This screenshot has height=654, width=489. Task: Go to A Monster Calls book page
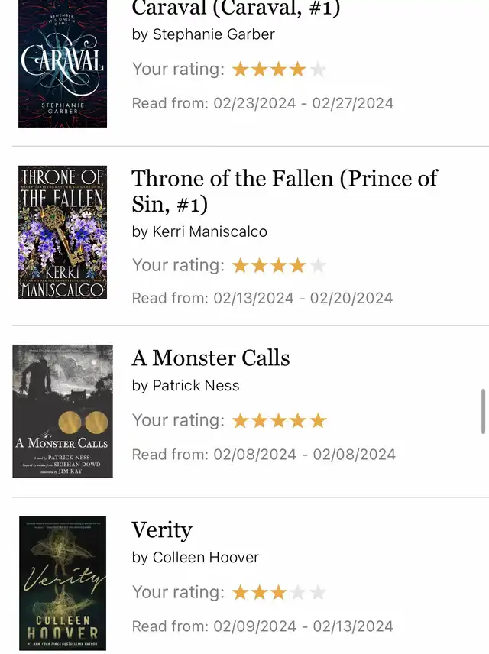[211, 358]
